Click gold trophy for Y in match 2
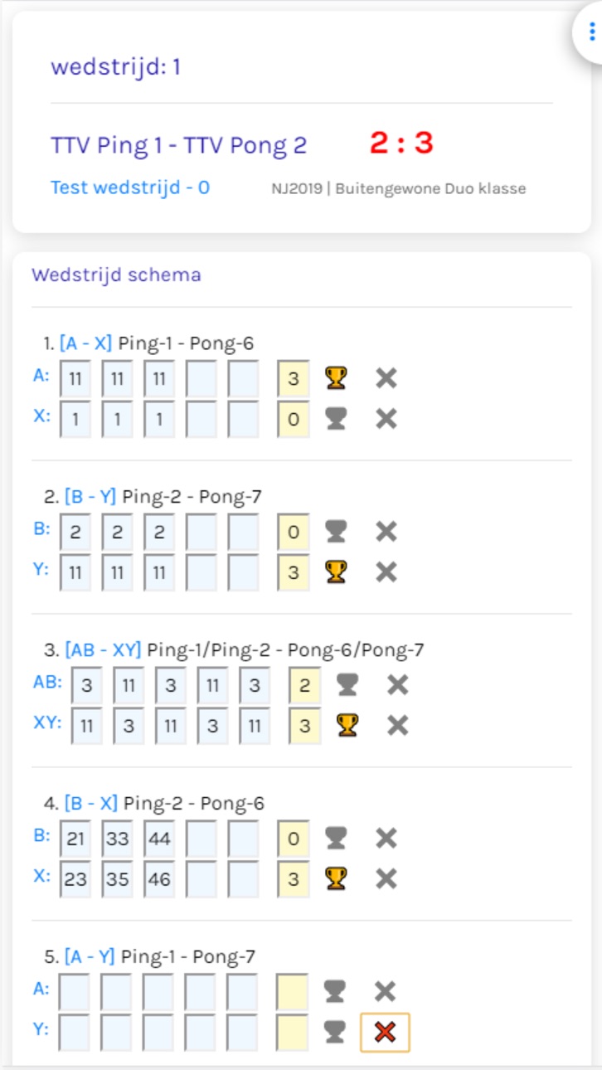The width and height of the screenshot is (602, 1070). 336,572
